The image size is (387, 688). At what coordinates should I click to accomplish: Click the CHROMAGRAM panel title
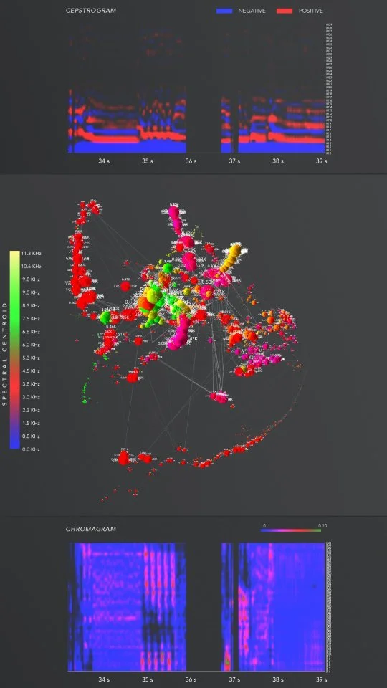(x=91, y=529)
